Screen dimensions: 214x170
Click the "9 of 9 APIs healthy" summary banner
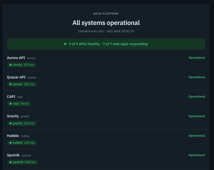coord(106,44)
